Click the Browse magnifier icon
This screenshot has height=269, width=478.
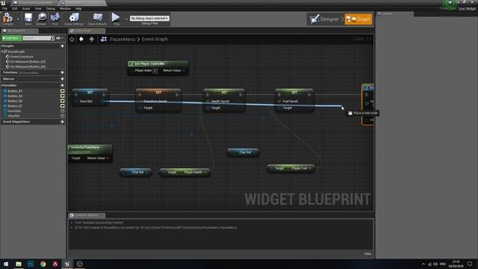click(x=42, y=19)
